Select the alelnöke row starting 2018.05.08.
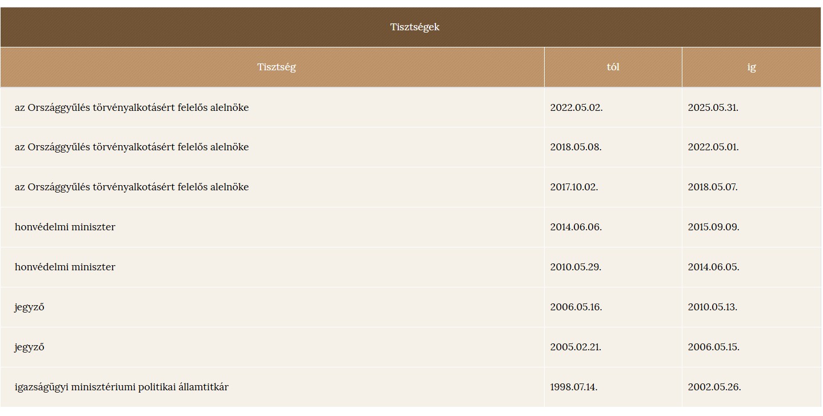 (410, 147)
